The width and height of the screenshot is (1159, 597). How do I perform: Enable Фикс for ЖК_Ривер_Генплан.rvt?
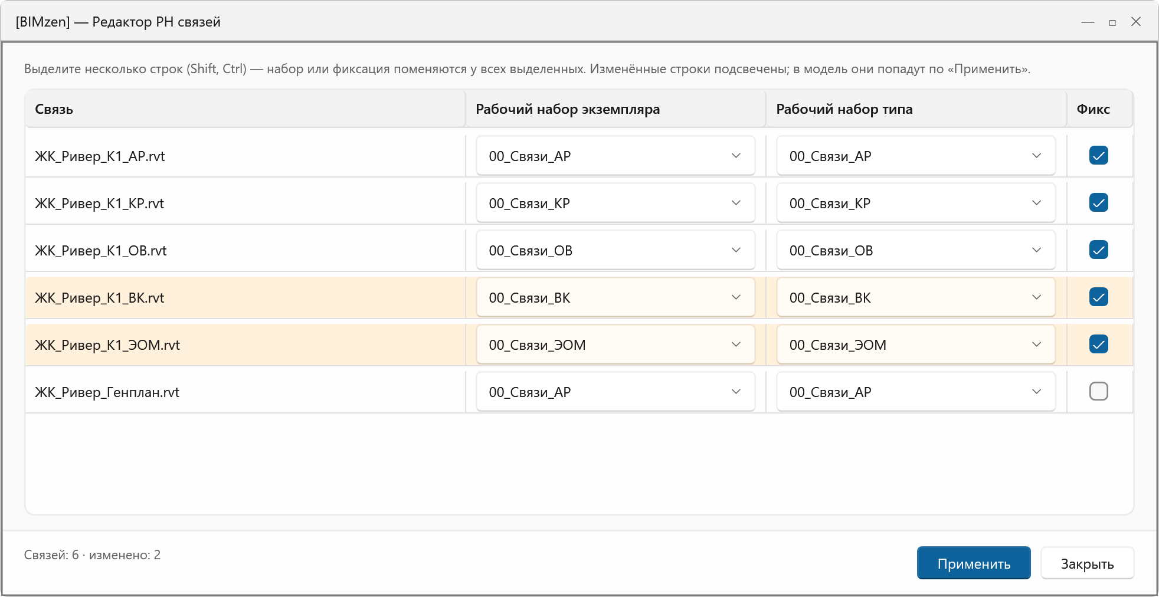point(1098,392)
